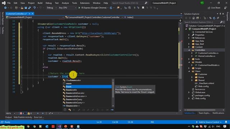Screen dimensions: 230x129
Task: Select the CustomerController.cs editor tab
Action: [x=17, y=14]
